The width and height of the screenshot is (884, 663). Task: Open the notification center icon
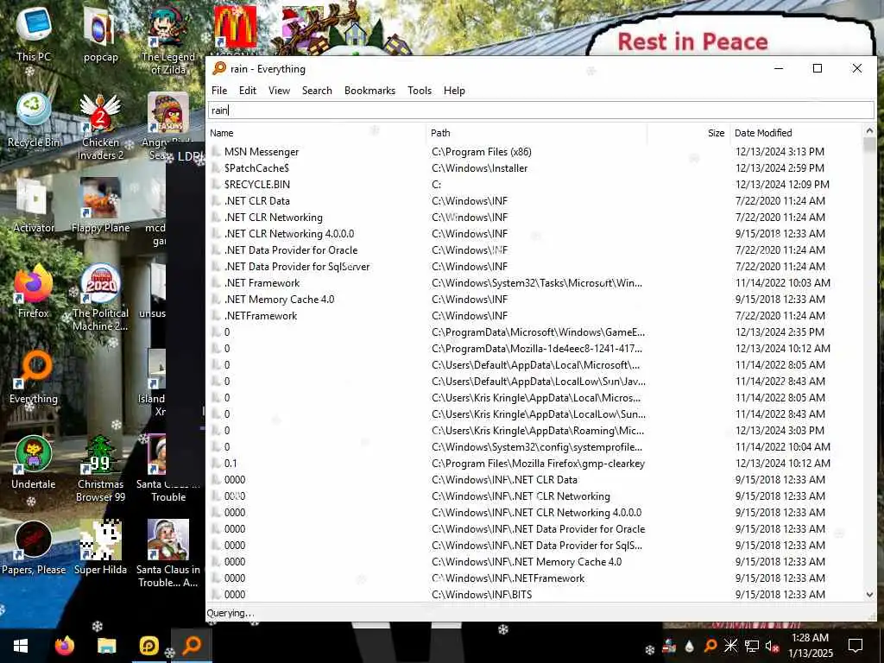[856, 646]
